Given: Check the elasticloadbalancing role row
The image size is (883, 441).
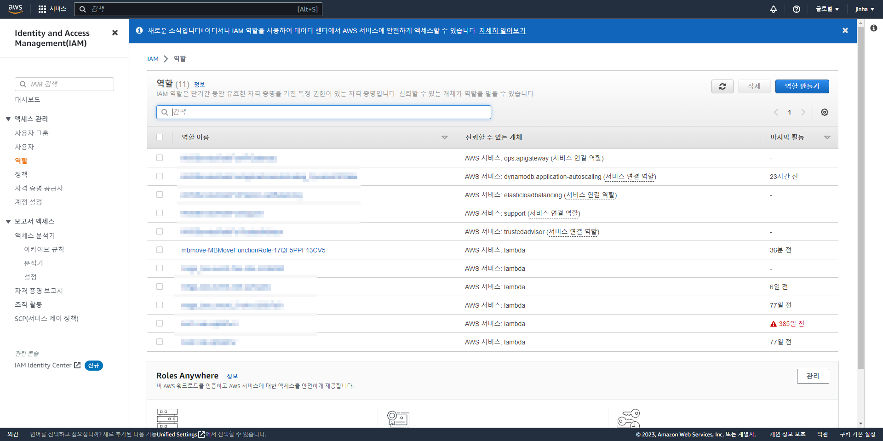Looking at the screenshot, I should click(x=160, y=195).
